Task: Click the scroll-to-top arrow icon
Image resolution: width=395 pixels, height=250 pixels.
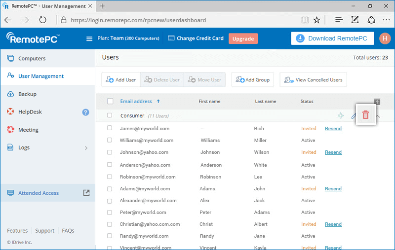Action: (x=377, y=102)
